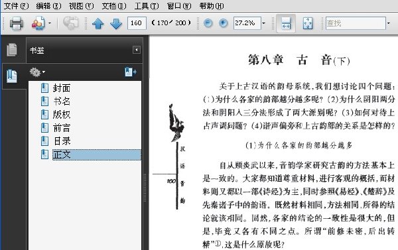Select the 版权 bookmark

click(62, 115)
